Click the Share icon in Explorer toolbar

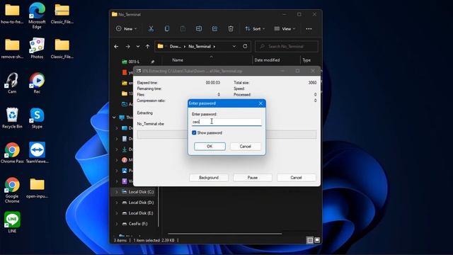coord(214,28)
